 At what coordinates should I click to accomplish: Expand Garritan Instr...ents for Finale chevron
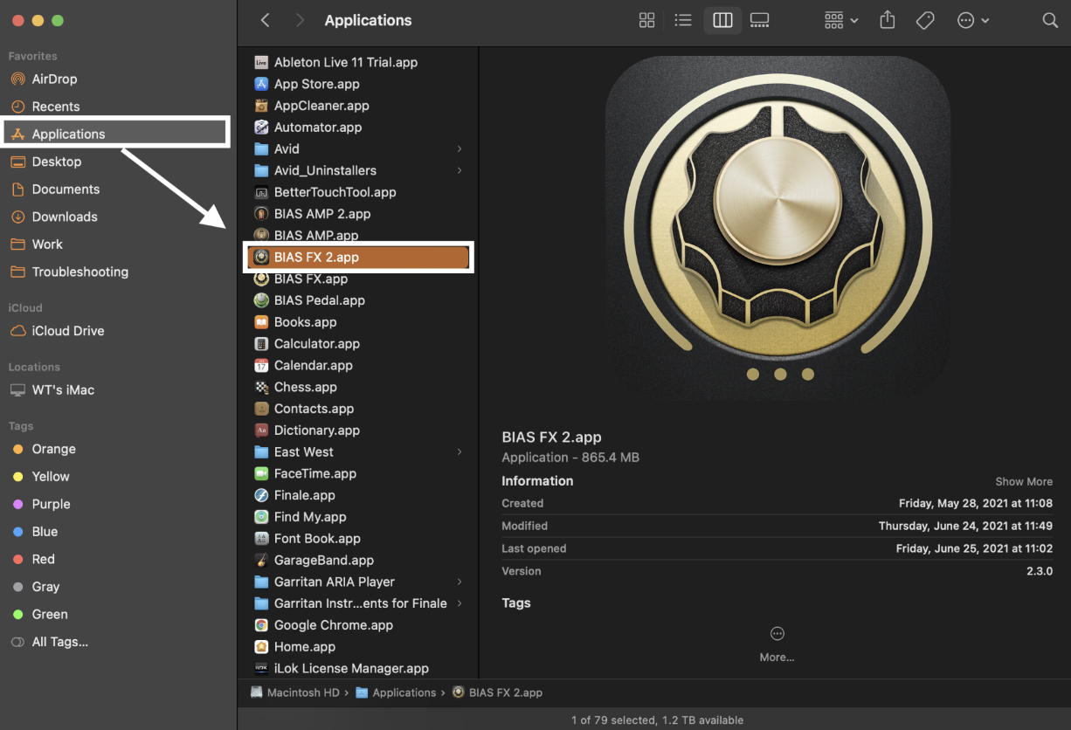point(459,603)
